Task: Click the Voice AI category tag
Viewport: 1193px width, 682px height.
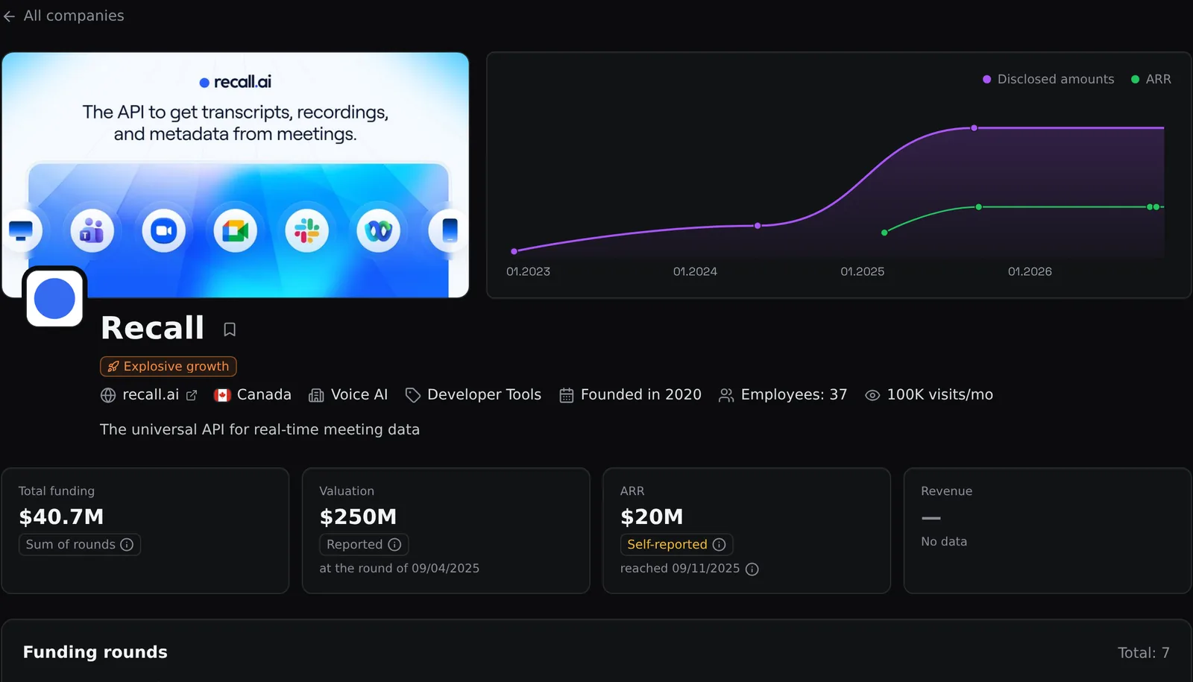Action: pyautogui.click(x=359, y=394)
